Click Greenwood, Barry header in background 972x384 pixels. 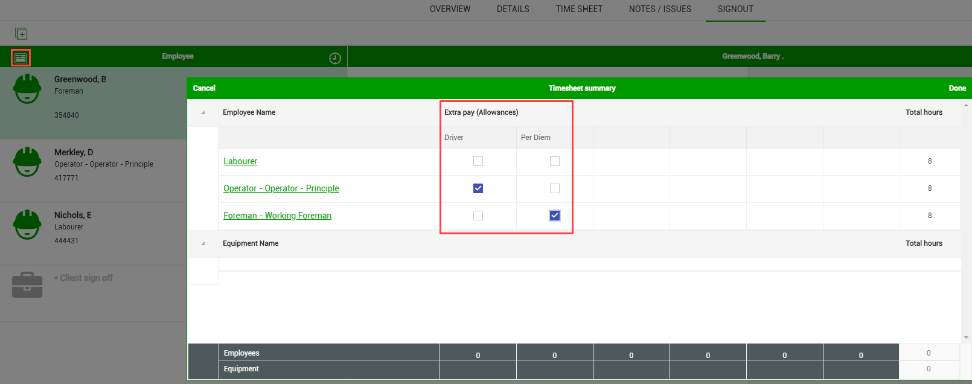point(753,56)
